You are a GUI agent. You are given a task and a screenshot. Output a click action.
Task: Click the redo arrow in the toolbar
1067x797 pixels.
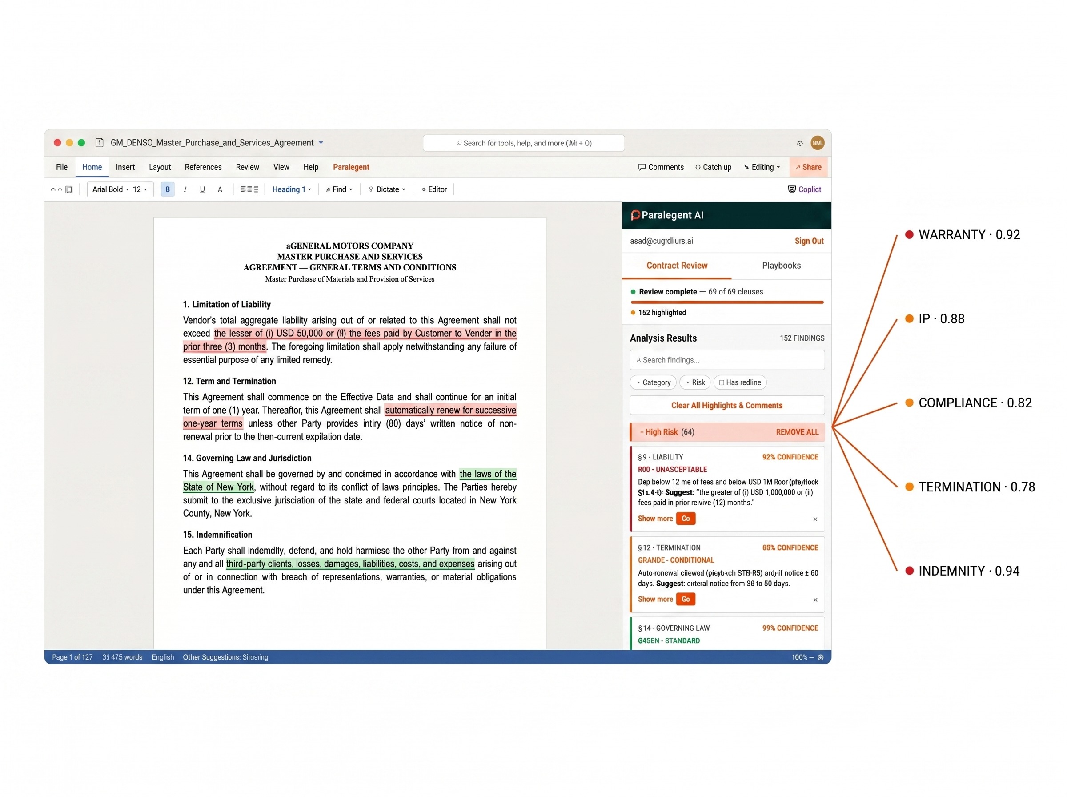(60, 189)
